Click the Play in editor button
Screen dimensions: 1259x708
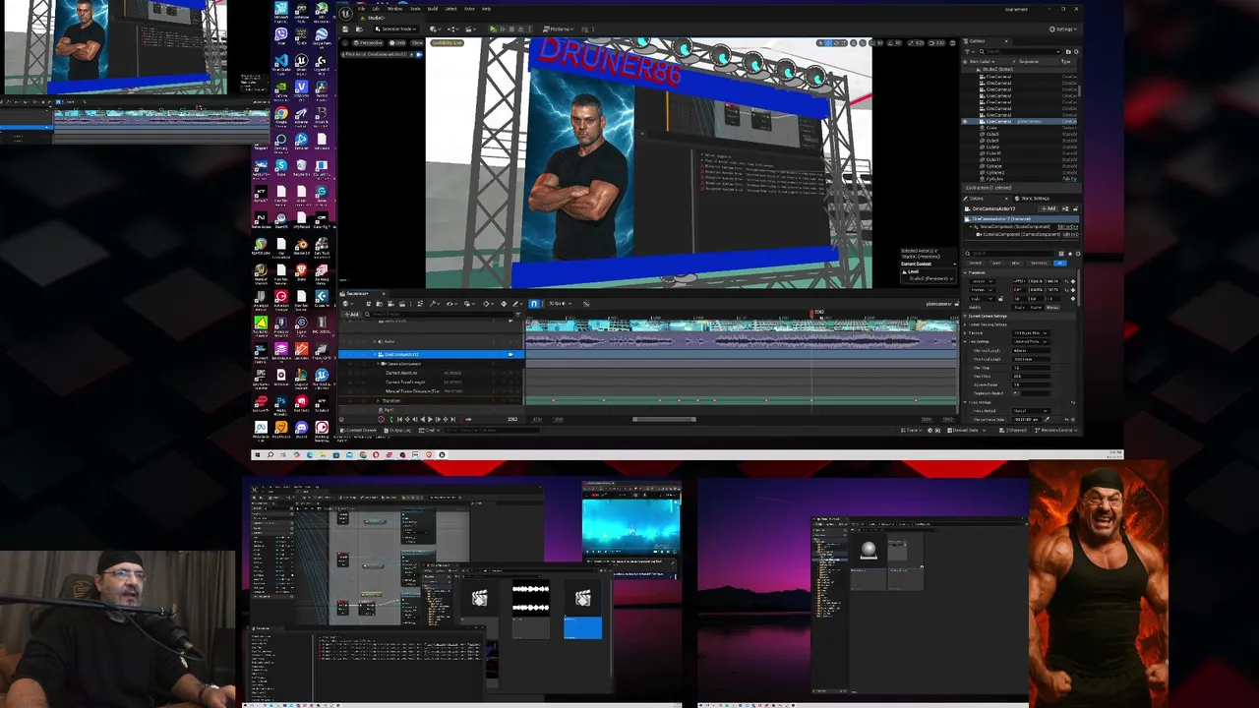tap(493, 29)
